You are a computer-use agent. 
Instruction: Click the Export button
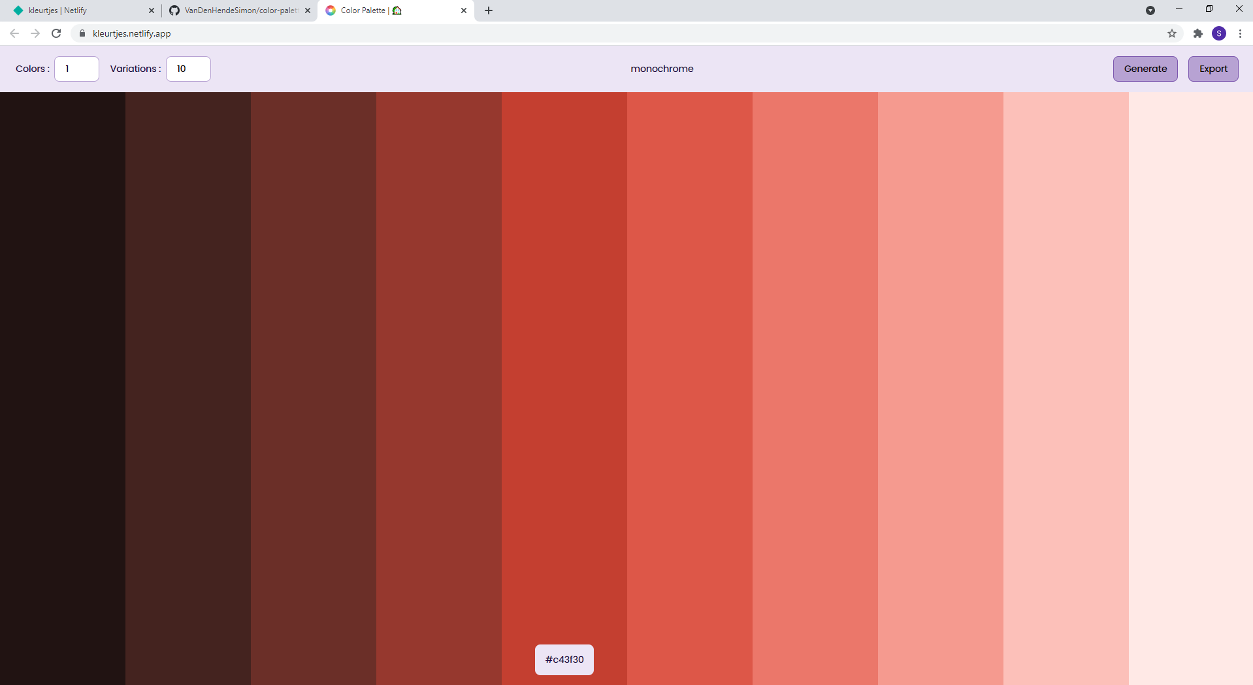point(1212,69)
